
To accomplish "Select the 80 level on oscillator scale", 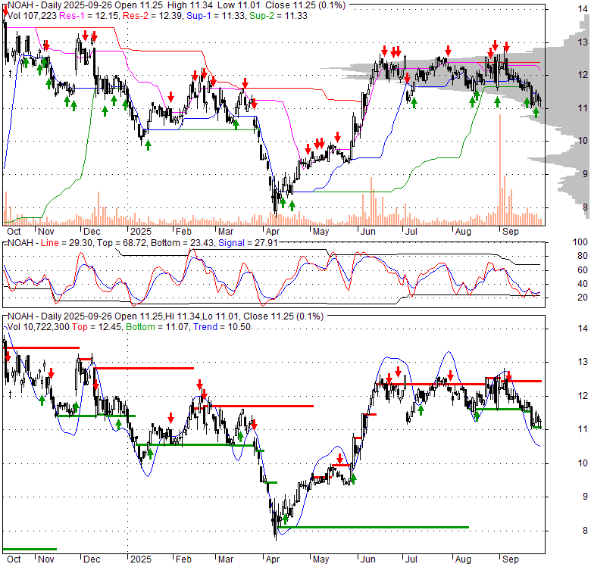I will [583, 256].
